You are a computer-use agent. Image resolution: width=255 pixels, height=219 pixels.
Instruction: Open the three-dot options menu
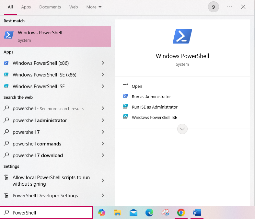[x=230, y=7]
